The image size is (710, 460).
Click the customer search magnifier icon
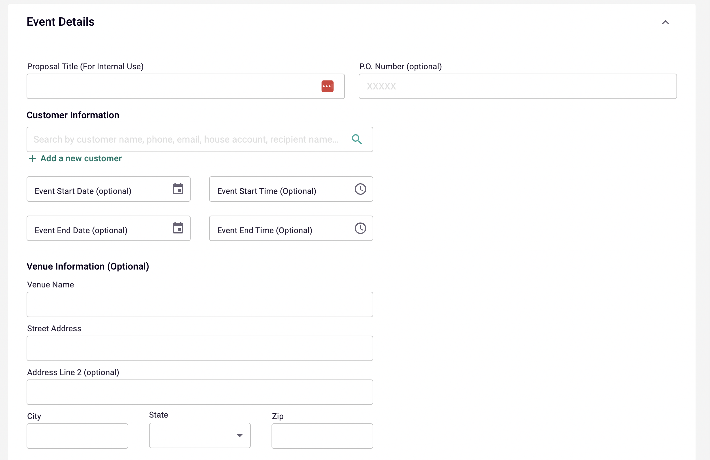pyautogui.click(x=356, y=139)
